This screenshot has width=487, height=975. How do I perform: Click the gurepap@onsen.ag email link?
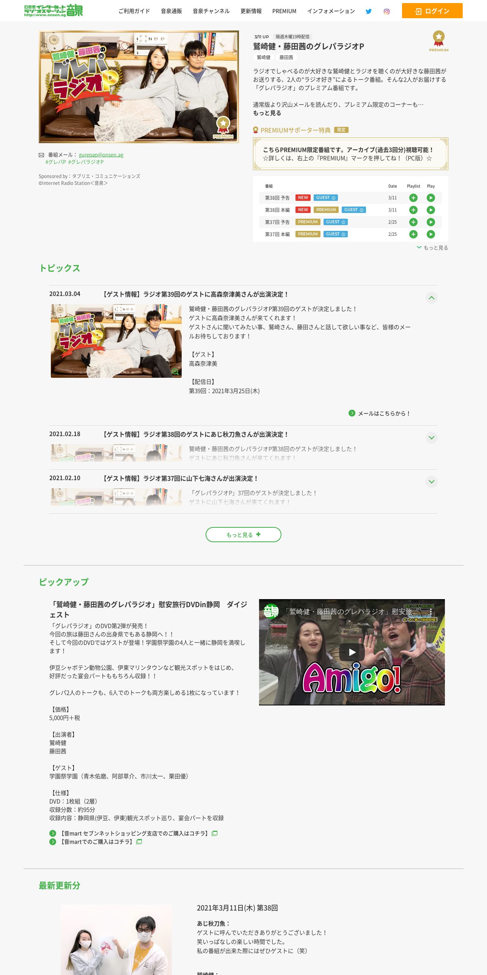[x=101, y=155]
